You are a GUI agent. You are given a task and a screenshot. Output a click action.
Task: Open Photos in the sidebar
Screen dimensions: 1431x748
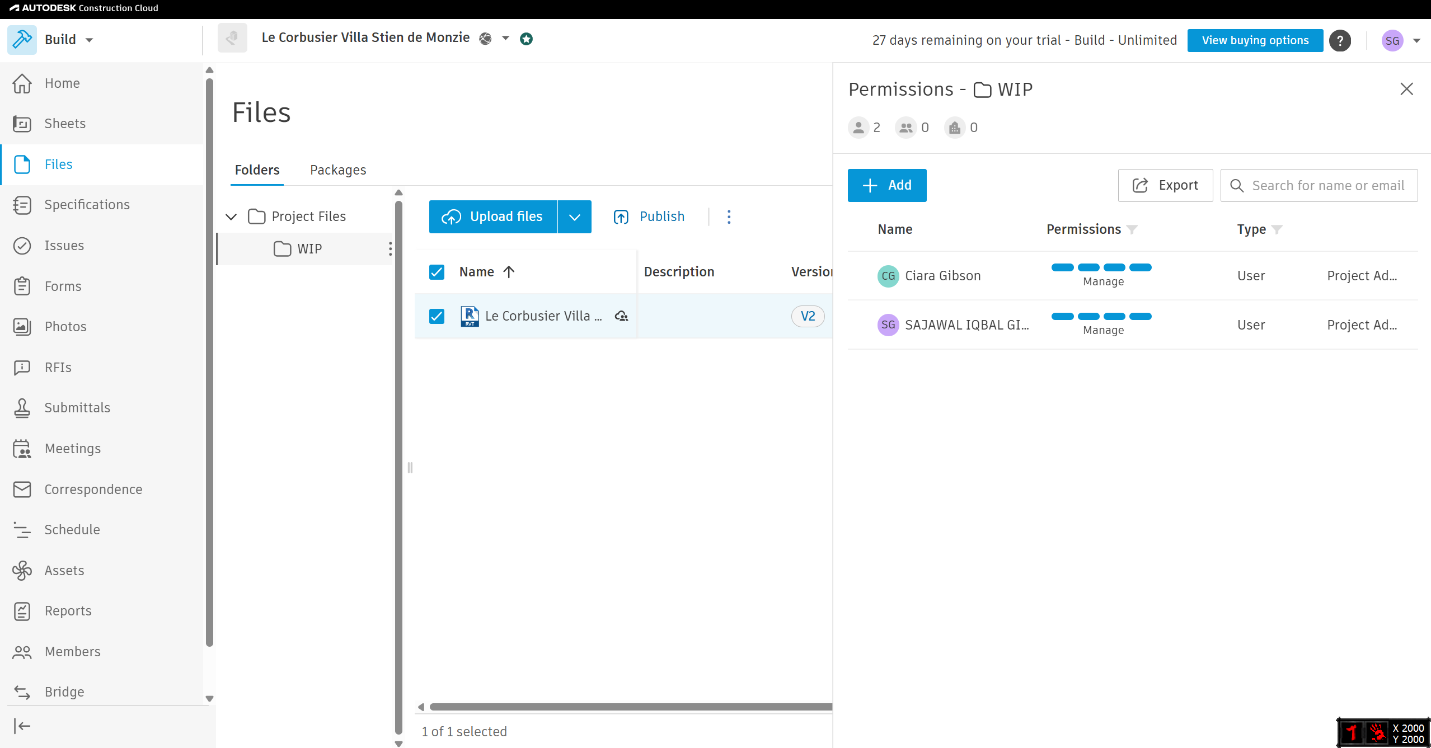65,327
